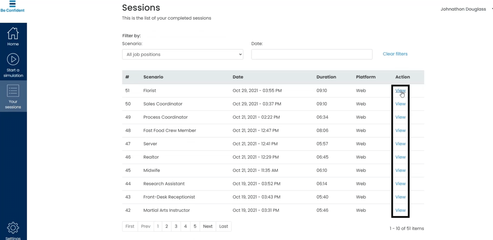Go to page 2 of sessions
The width and height of the screenshot is (493, 240).
pos(167,226)
